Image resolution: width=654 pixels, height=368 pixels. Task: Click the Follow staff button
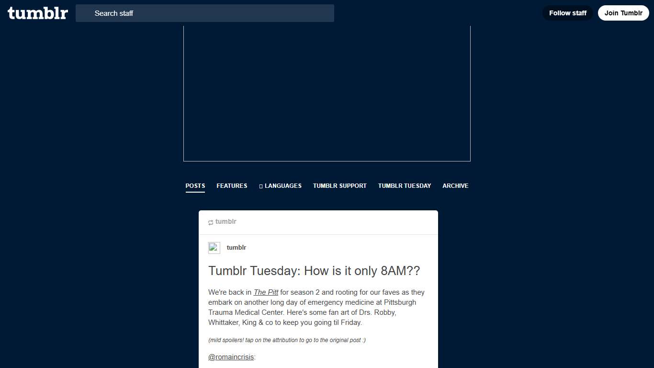click(567, 13)
